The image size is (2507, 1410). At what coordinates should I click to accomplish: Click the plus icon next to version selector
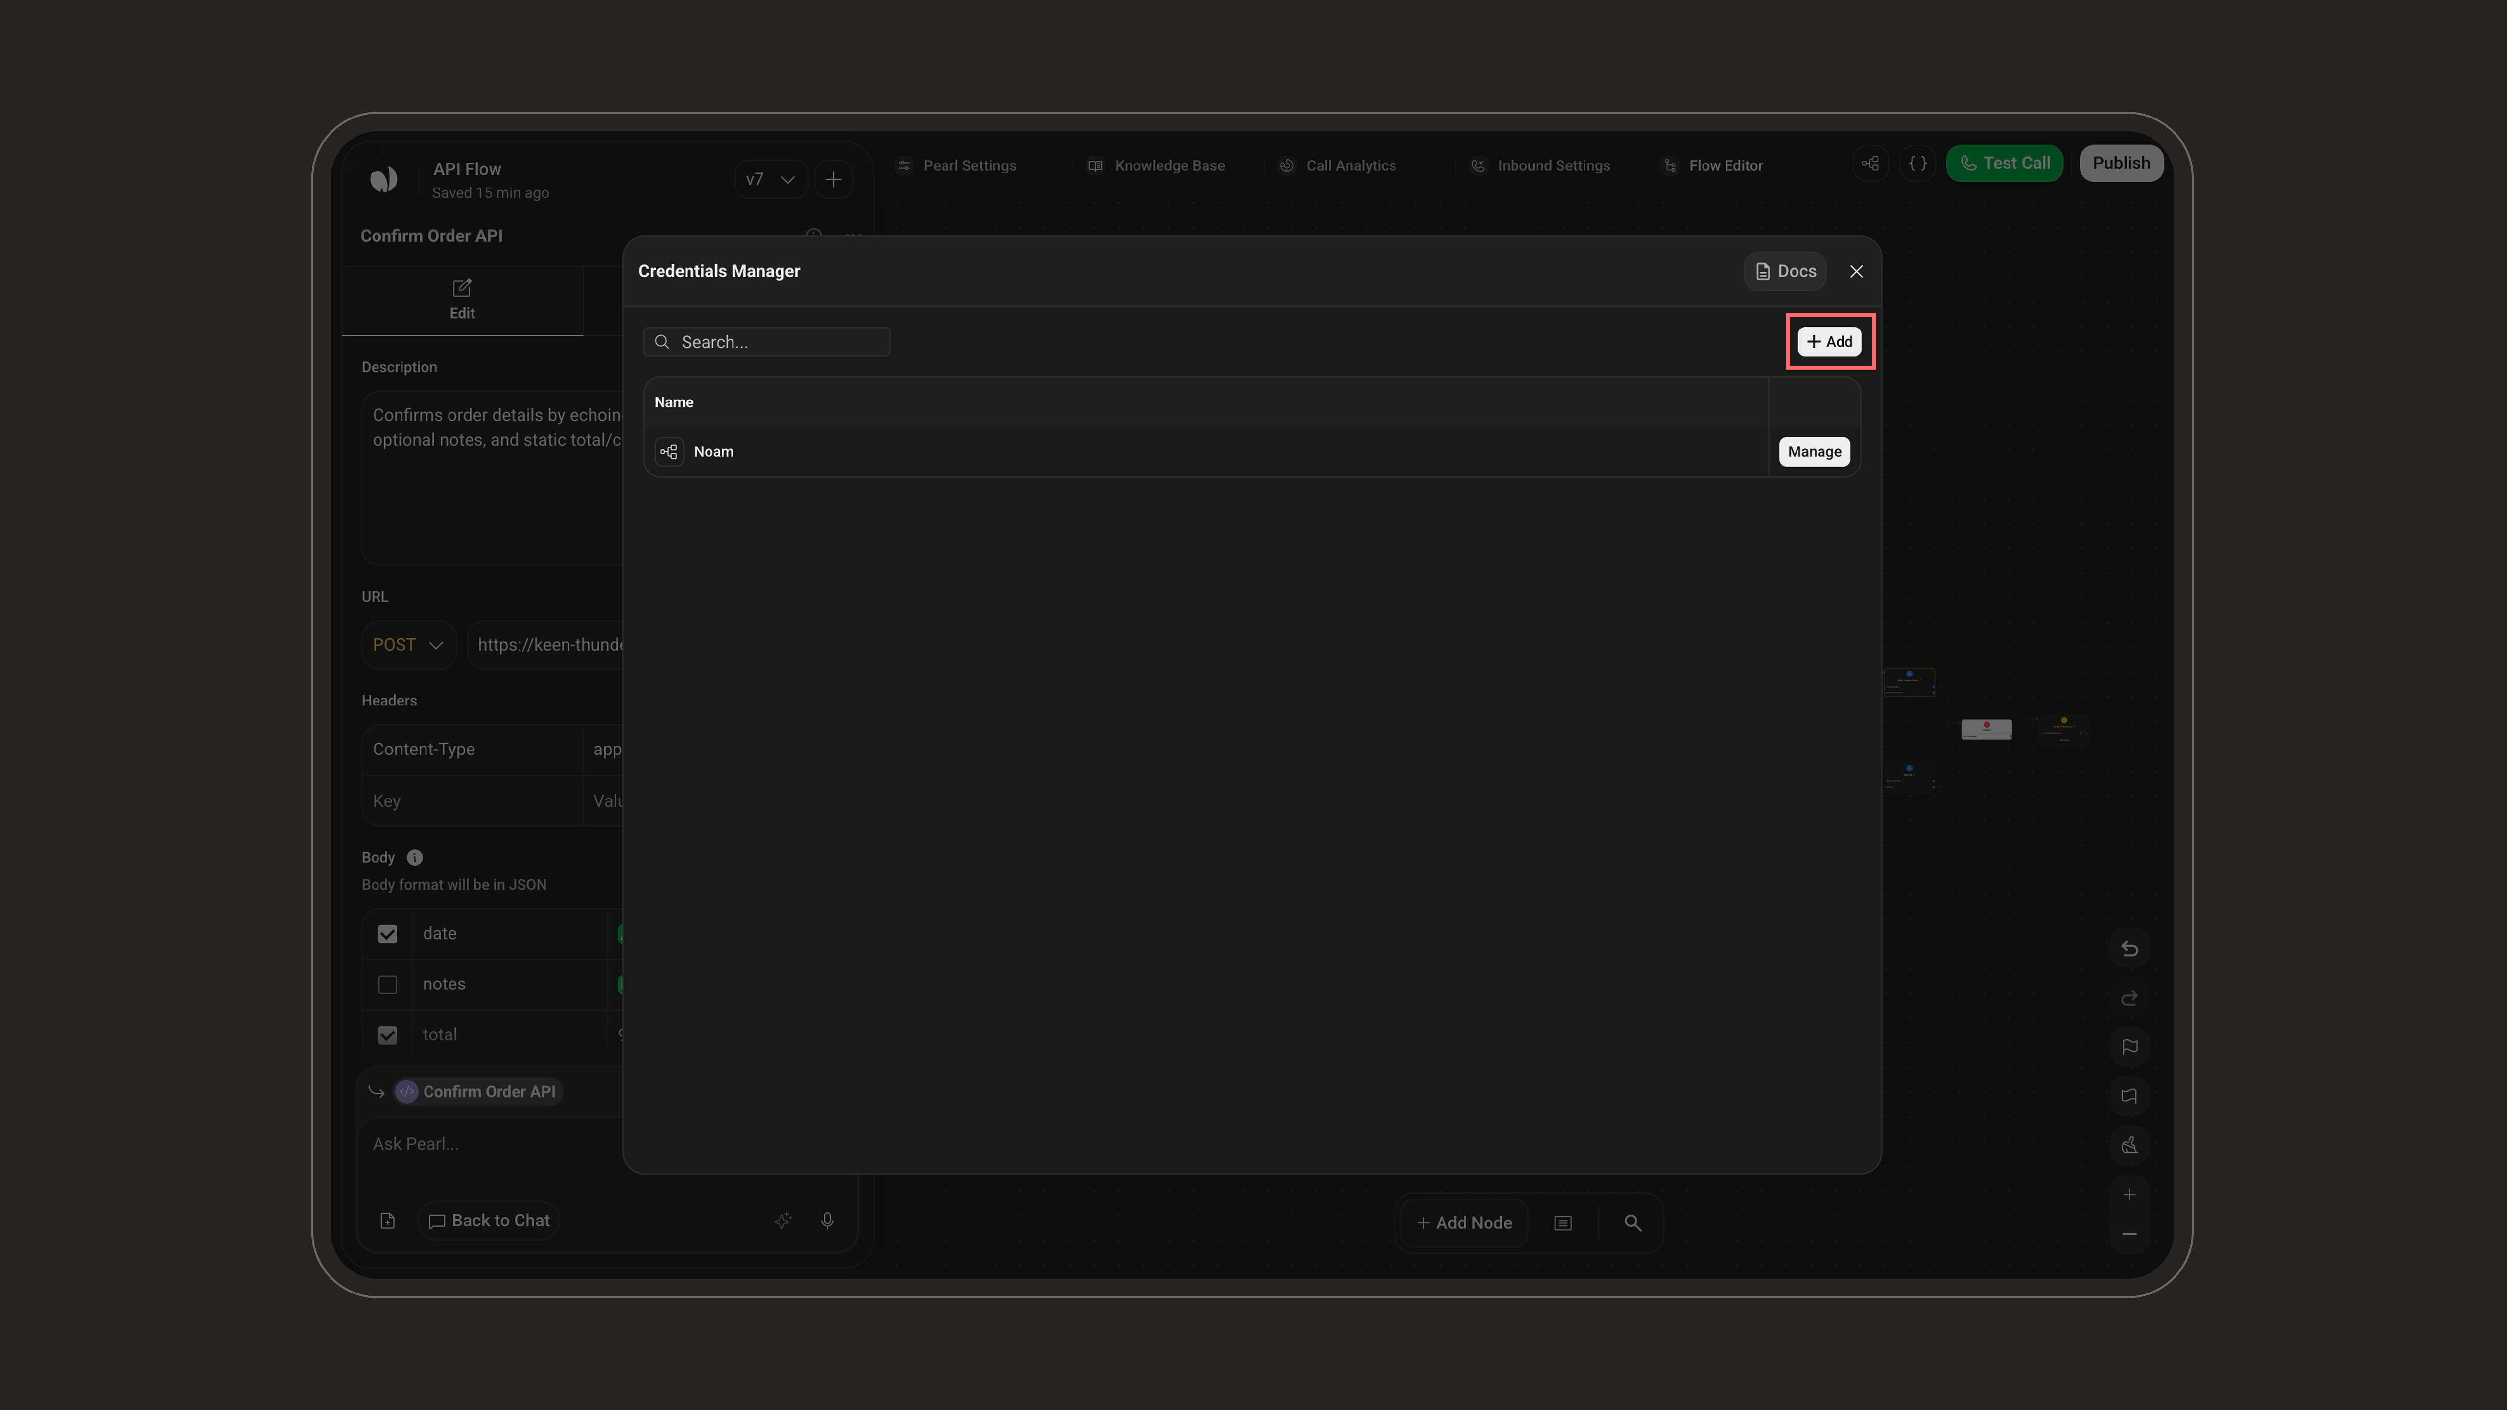(x=833, y=179)
